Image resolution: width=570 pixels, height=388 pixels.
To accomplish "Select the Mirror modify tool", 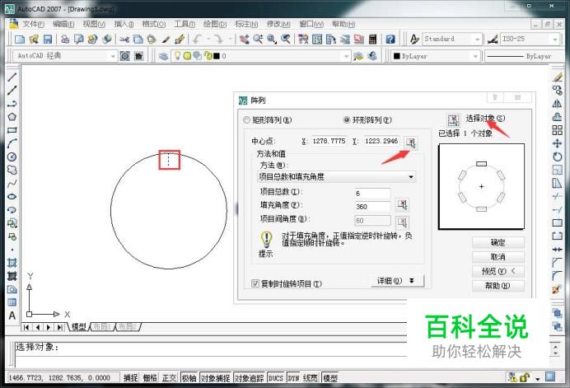I will pos(557,104).
